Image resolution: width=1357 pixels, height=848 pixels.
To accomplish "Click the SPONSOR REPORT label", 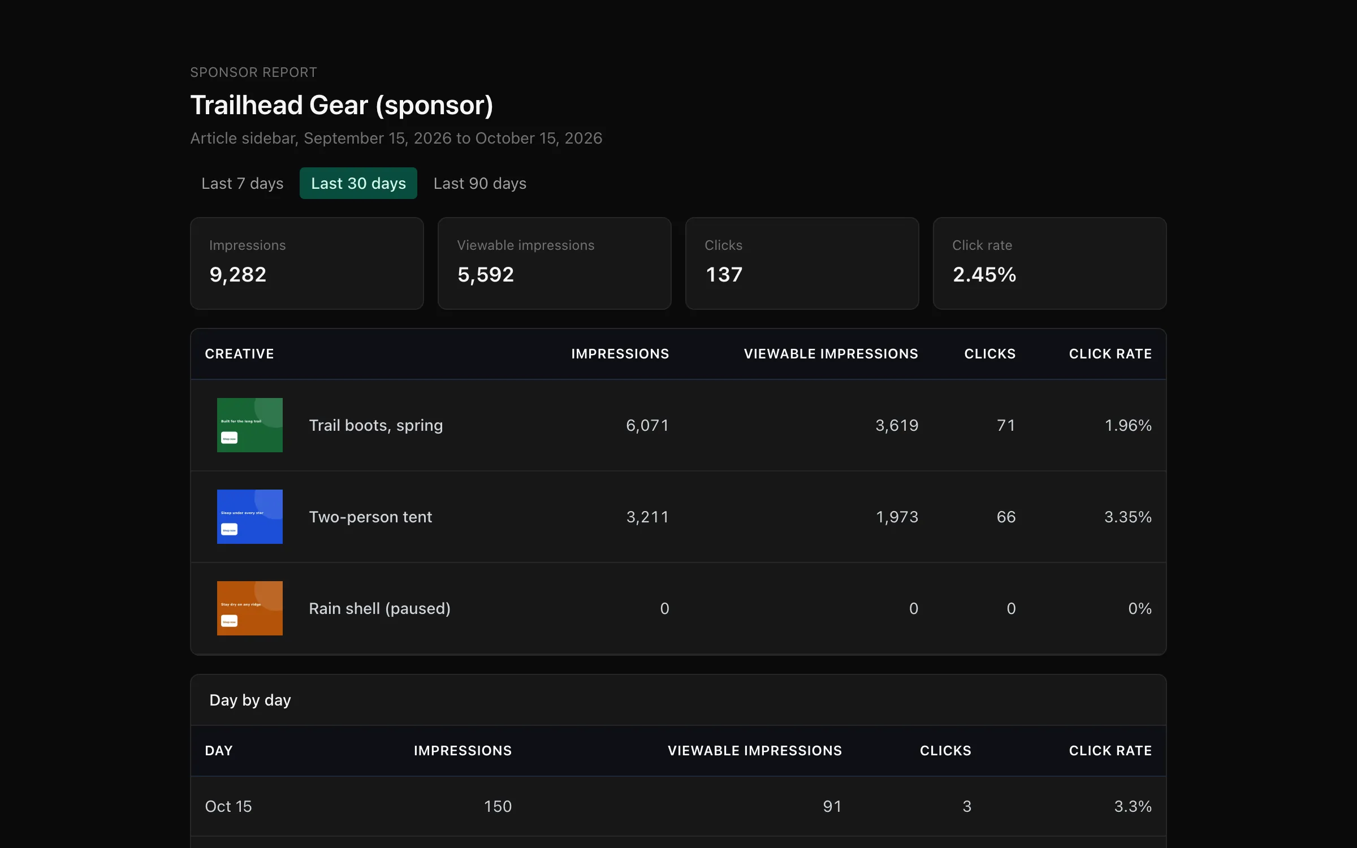I will (253, 72).
